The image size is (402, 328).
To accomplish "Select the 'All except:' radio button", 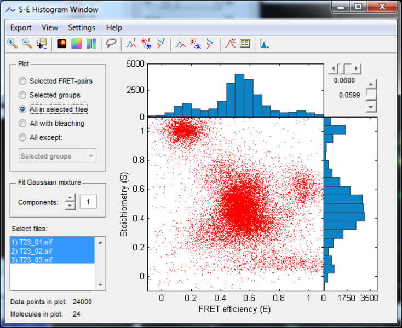I will (x=22, y=138).
